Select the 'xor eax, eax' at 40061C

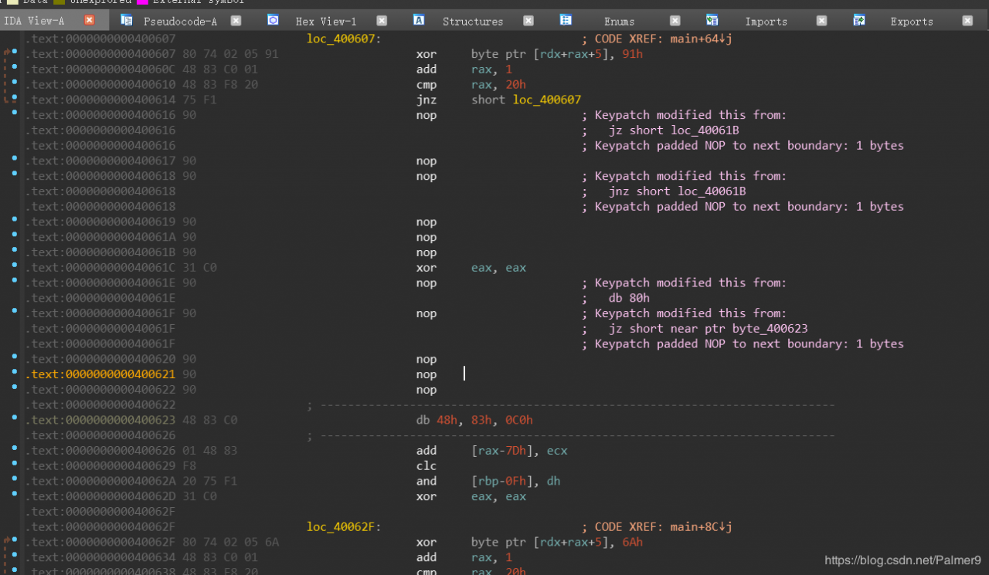pyautogui.click(x=471, y=268)
